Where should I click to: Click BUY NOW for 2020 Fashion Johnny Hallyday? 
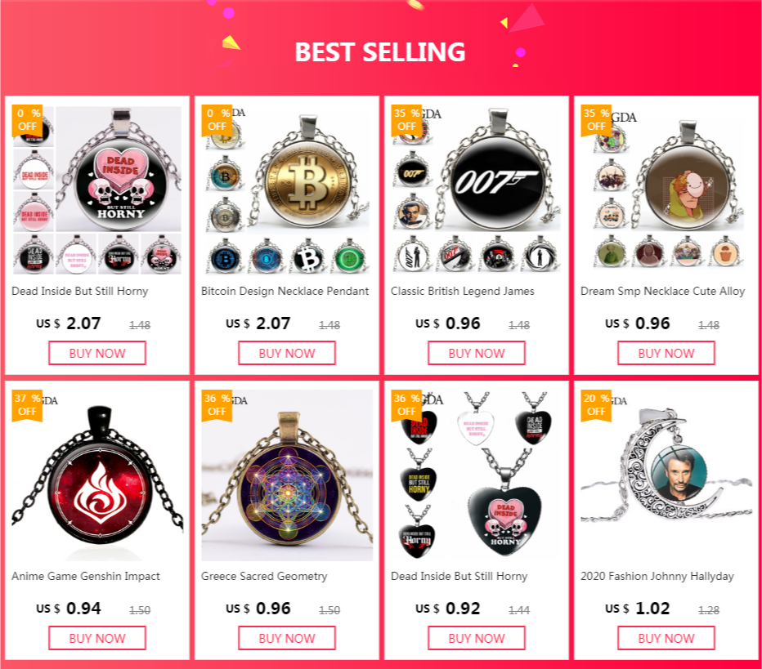(666, 638)
